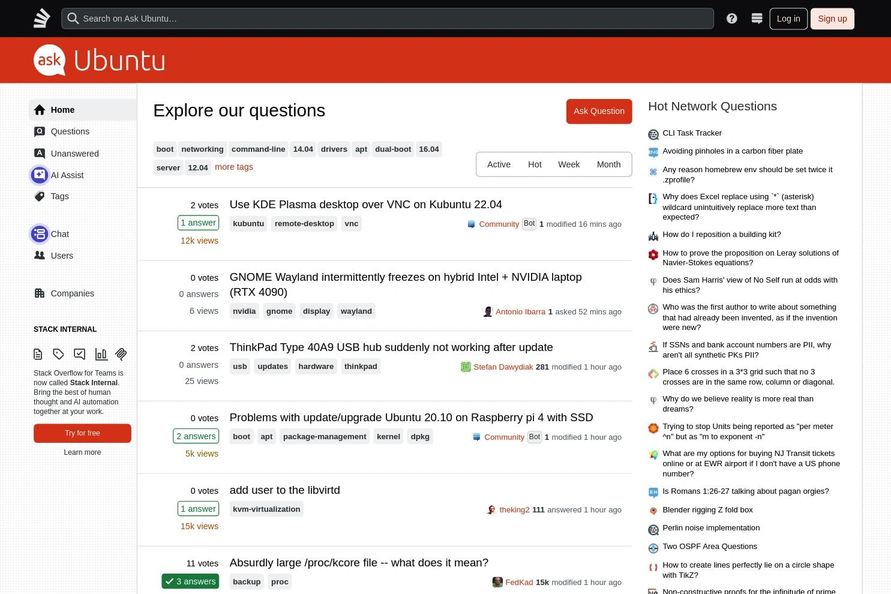Click the kvm-virtualization tag
This screenshot has width=891, height=594.
coord(266,509)
